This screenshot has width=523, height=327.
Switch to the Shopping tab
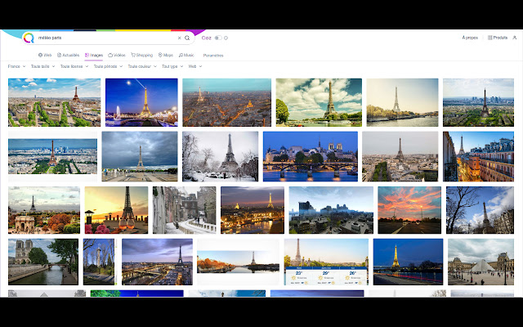pyautogui.click(x=141, y=55)
